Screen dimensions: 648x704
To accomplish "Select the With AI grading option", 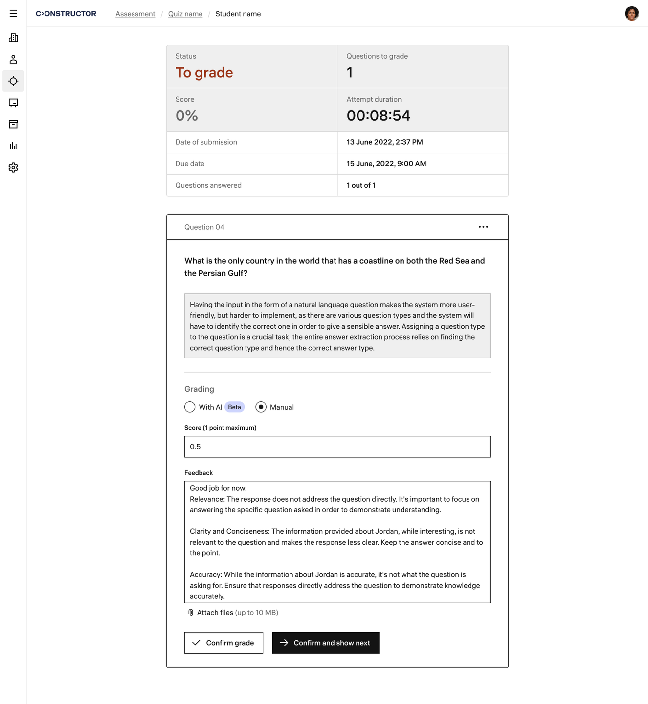I will click(190, 407).
